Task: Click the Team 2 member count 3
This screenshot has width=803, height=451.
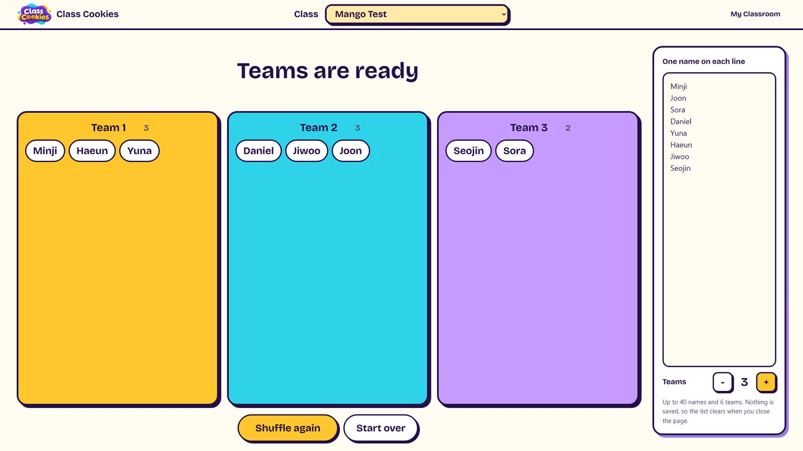Action: pyautogui.click(x=358, y=128)
